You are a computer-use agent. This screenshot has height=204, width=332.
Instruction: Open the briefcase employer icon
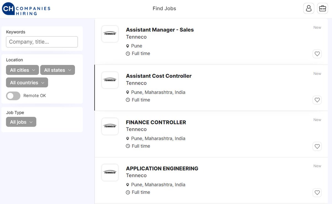322,8
